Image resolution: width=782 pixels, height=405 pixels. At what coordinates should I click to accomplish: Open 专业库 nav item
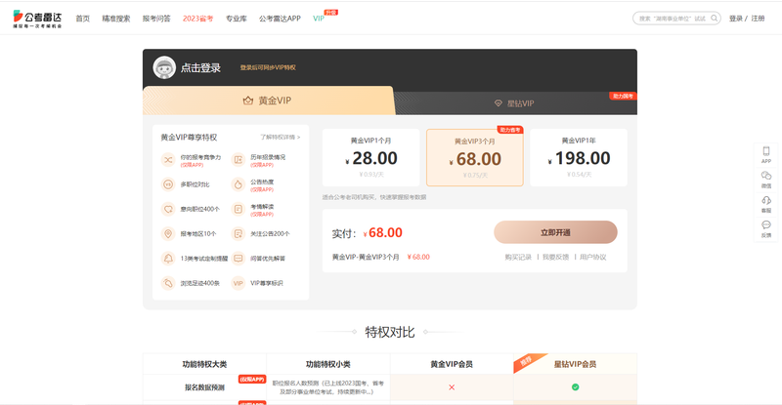[x=237, y=19]
